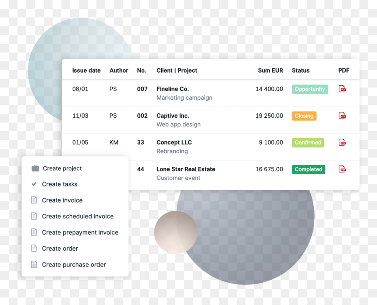Click number 33 cell
377x305 pixels.
coord(141,143)
